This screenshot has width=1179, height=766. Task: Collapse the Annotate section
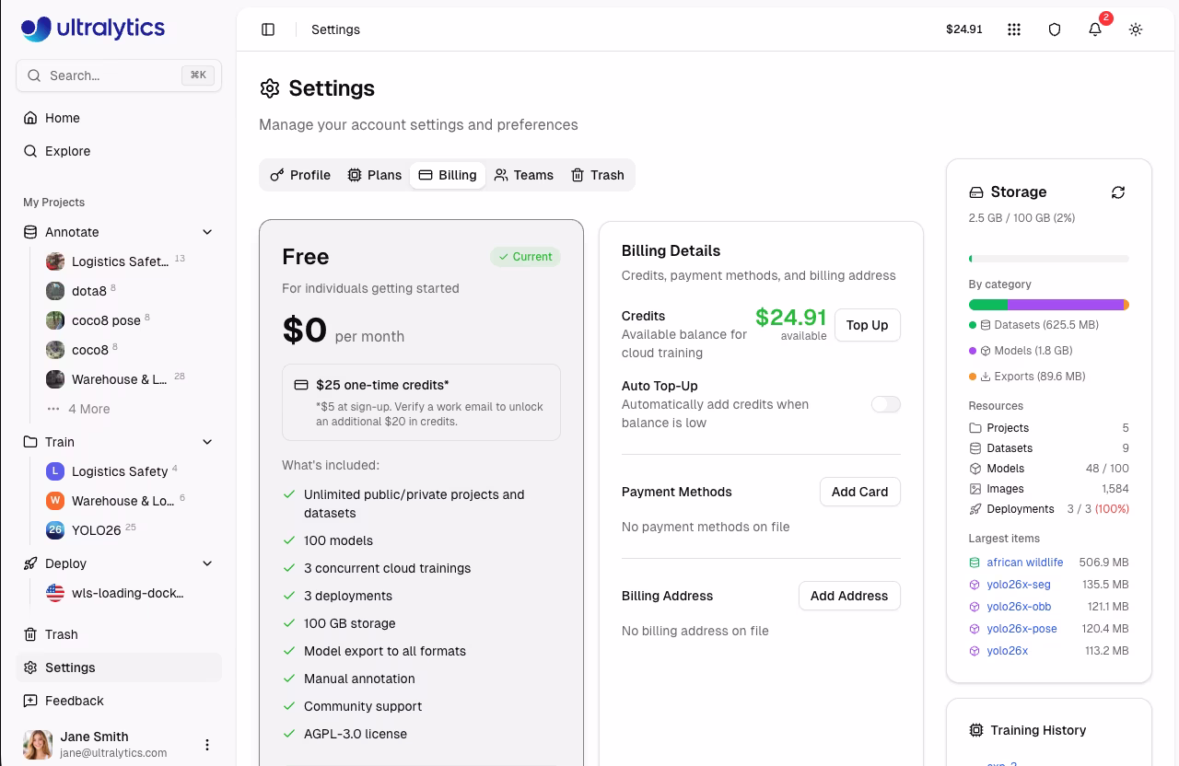(x=207, y=232)
